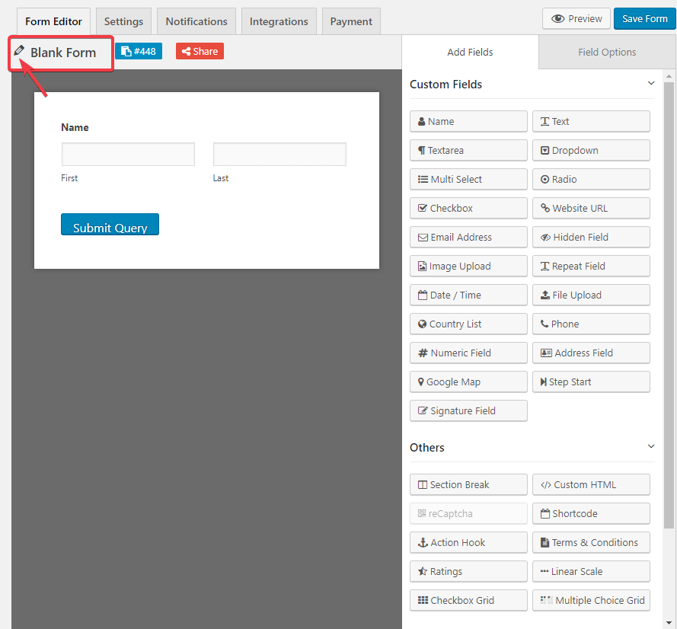Click the Last name input box
This screenshot has width=677, height=629.
[279, 154]
